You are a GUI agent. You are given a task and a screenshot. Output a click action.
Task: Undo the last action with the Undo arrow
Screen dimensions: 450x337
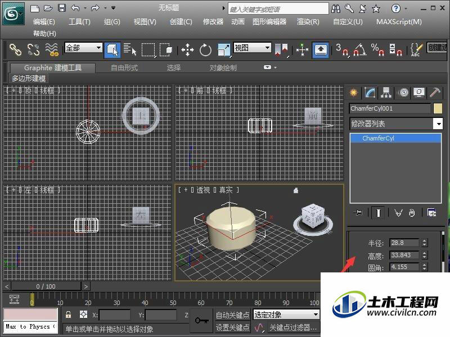[75, 8]
